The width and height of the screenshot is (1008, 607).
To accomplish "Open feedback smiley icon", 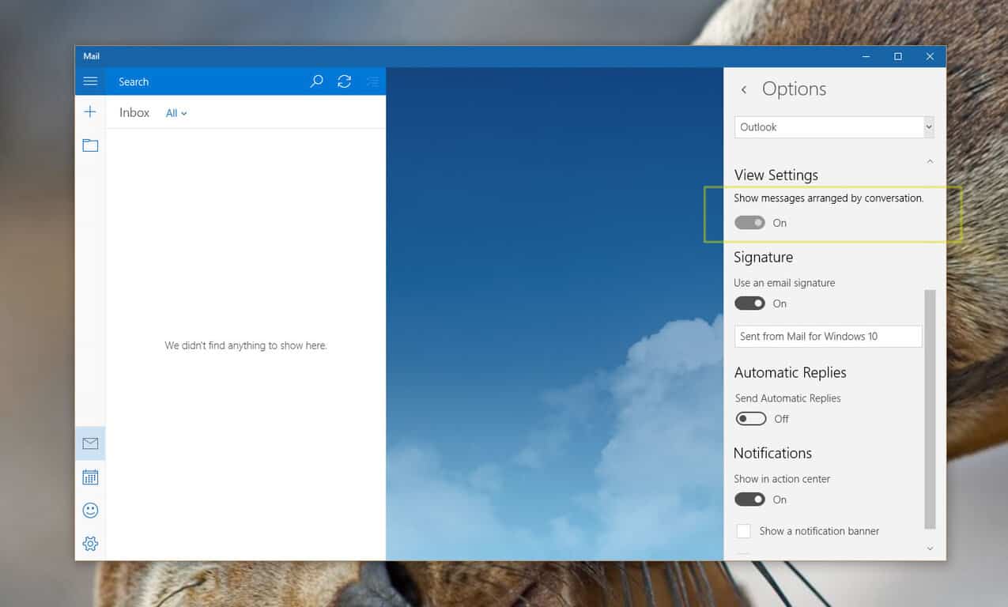I will coord(90,511).
